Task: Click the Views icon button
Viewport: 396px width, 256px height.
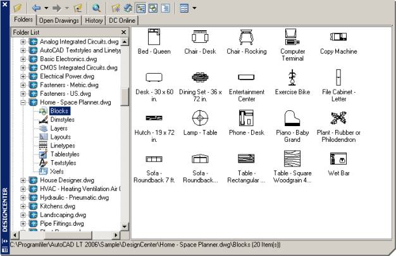Action: (184, 8)
